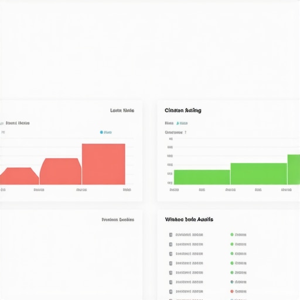Select the middle-height green bar
This screenshot has width=300, height=300.
(x=258, y=174)
